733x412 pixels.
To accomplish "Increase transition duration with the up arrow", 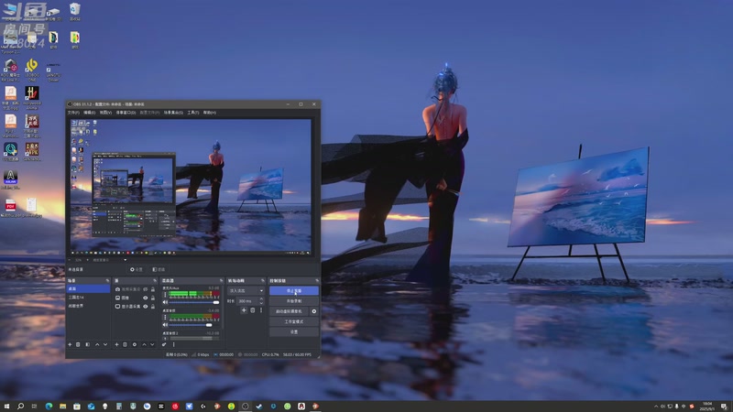I will coord(261,299).
